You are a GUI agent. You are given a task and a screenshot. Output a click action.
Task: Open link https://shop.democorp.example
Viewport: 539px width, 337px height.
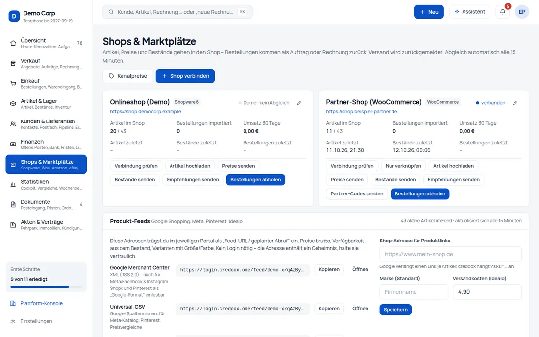[x=146, y=111]
